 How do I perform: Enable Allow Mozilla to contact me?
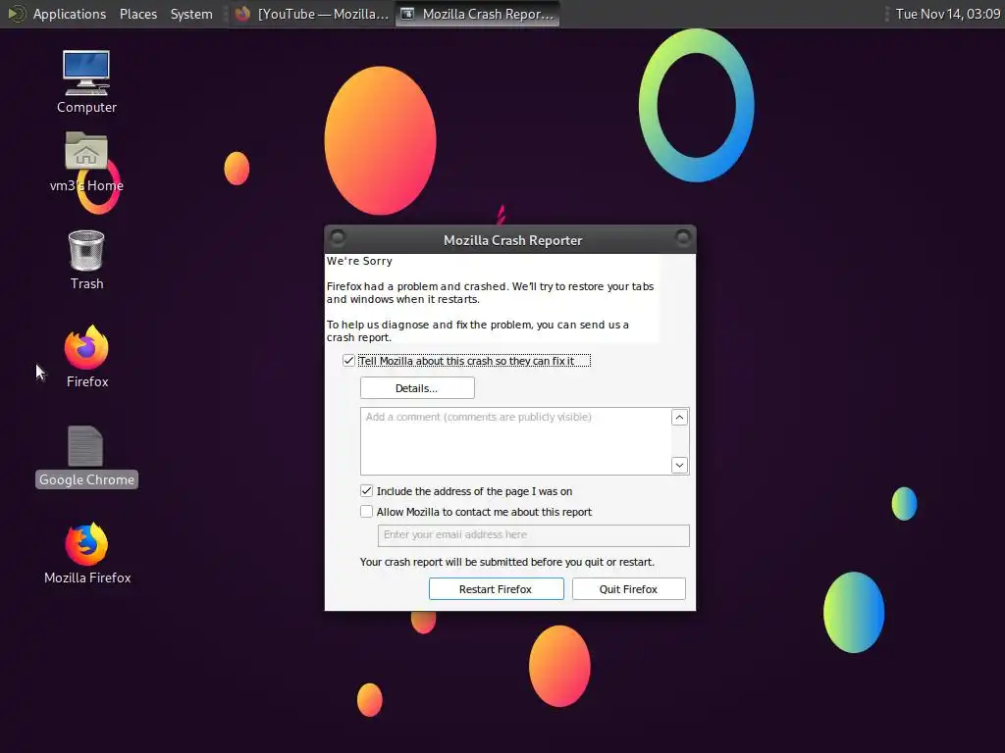click(367, 512)
